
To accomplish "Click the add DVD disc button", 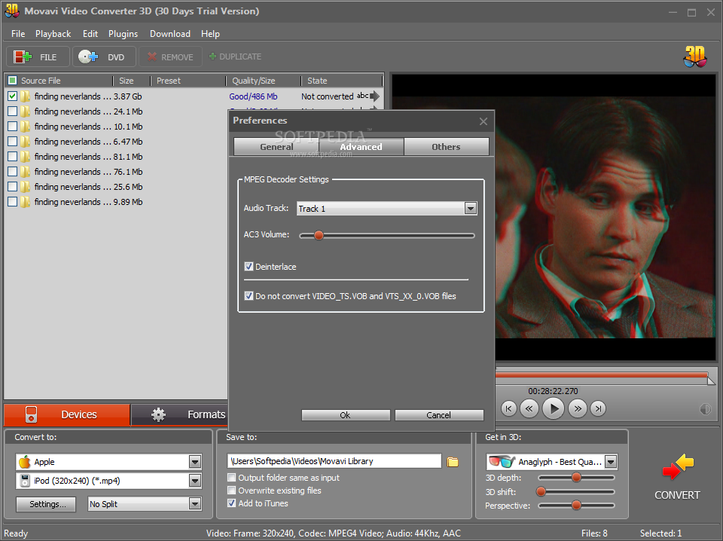I will tap(104, 57).
